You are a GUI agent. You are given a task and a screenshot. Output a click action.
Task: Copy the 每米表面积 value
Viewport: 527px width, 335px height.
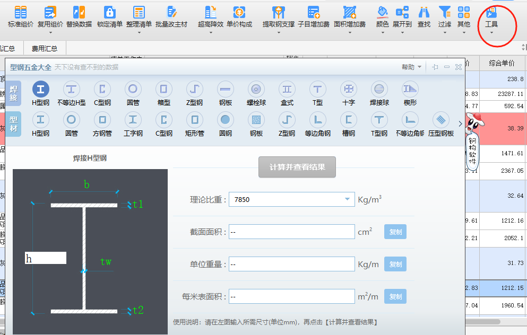pyautogui.click(x=395, y=296)
